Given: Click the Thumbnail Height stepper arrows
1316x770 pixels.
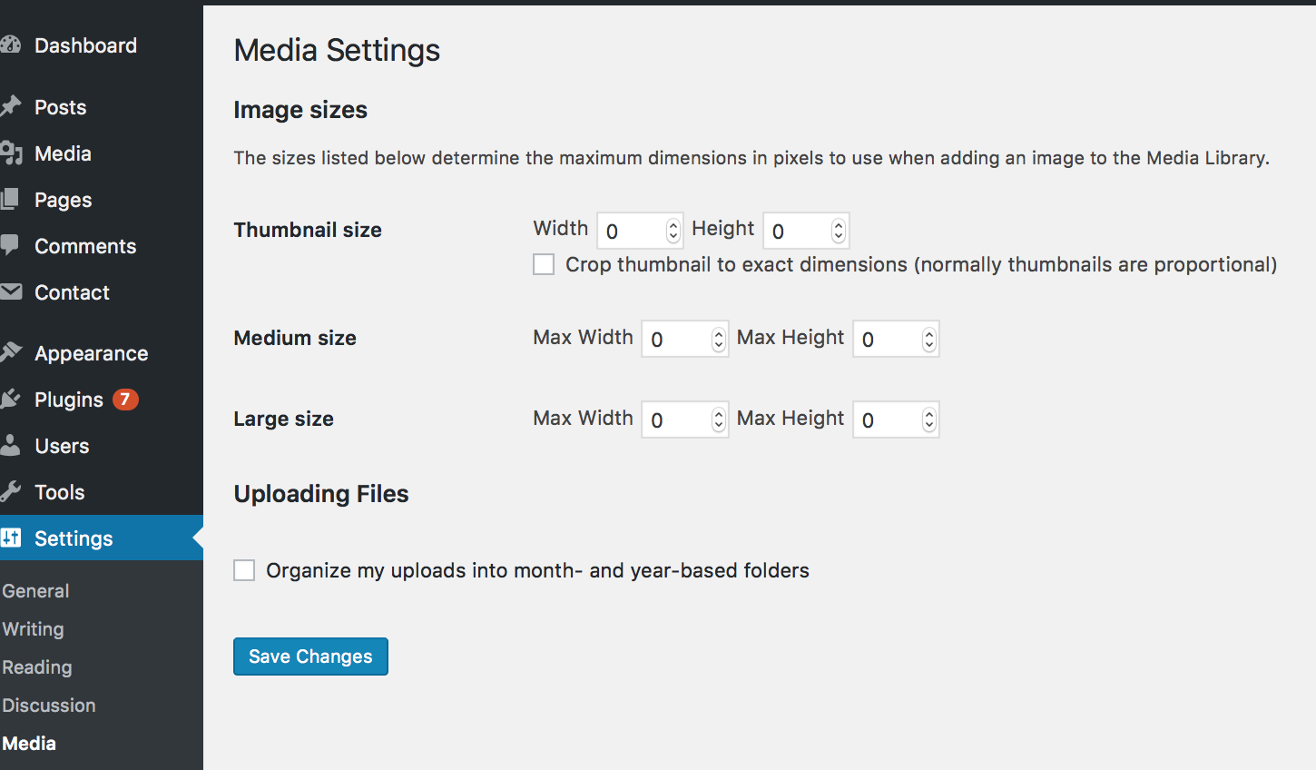Looking at the screenshot, I should pos(839,231).
